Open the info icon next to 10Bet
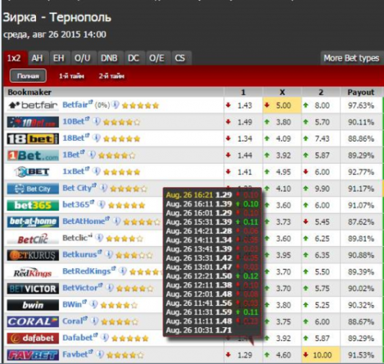This screenshot has width=384, height=364. [97, 122]
